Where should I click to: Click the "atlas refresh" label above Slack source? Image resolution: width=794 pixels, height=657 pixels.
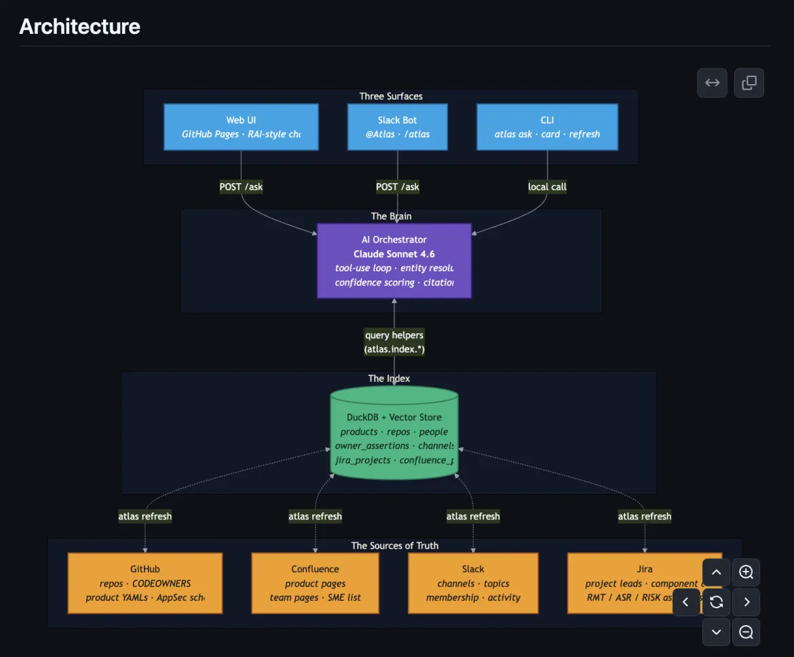pos(473,517)
